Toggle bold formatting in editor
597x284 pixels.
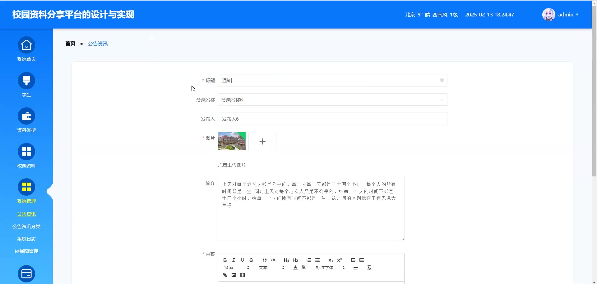click(x=225, y=260)
